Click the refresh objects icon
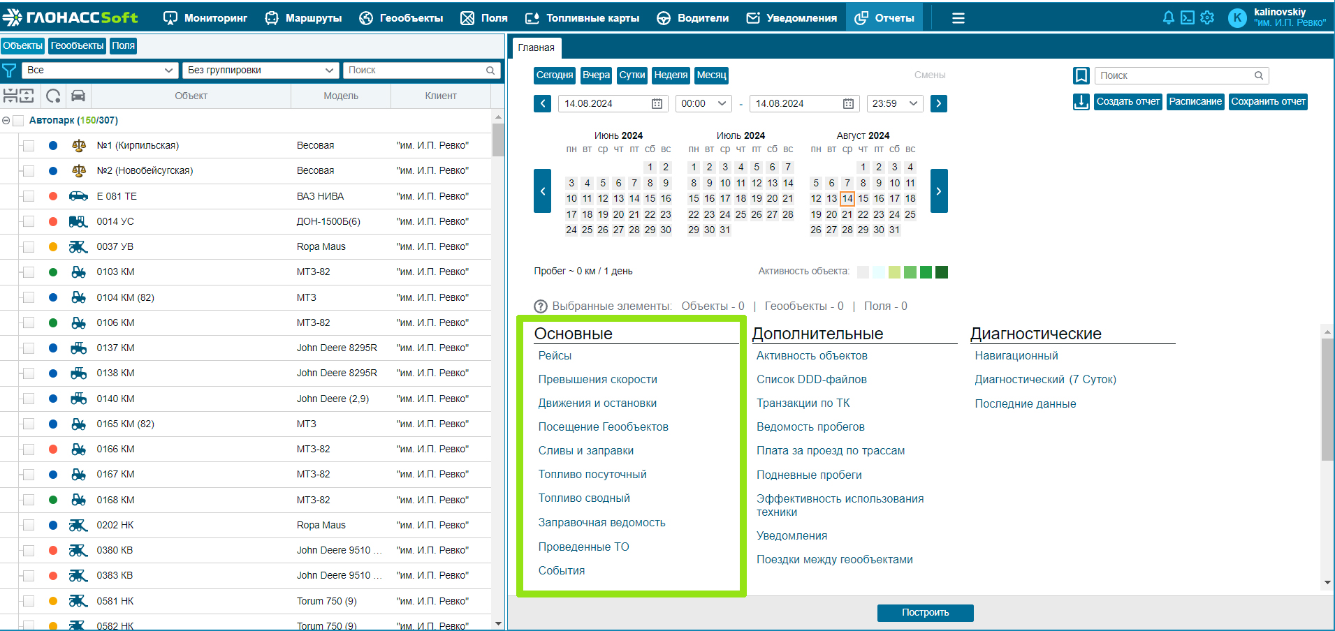1335x631 pixels. (x=53, y=96)
